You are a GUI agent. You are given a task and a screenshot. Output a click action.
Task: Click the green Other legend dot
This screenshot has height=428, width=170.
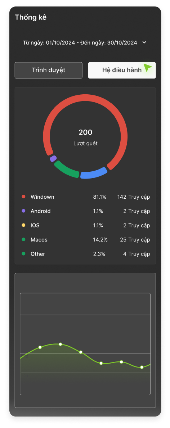pos(23,253)
